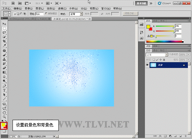Select the Quick Selection tool
Viewport: 192px width, 139px height.
[4, 37]
